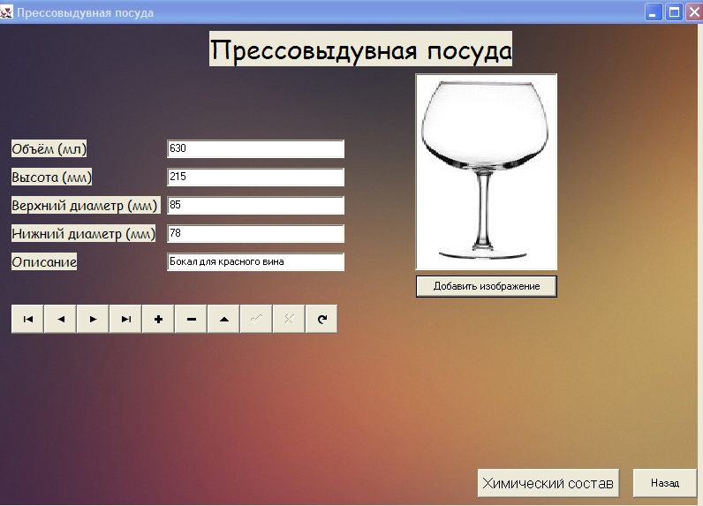The width and height of the screenshot is (703, 506).
Task: Click Добавить изображение button
Action: [x=487, y=286]
